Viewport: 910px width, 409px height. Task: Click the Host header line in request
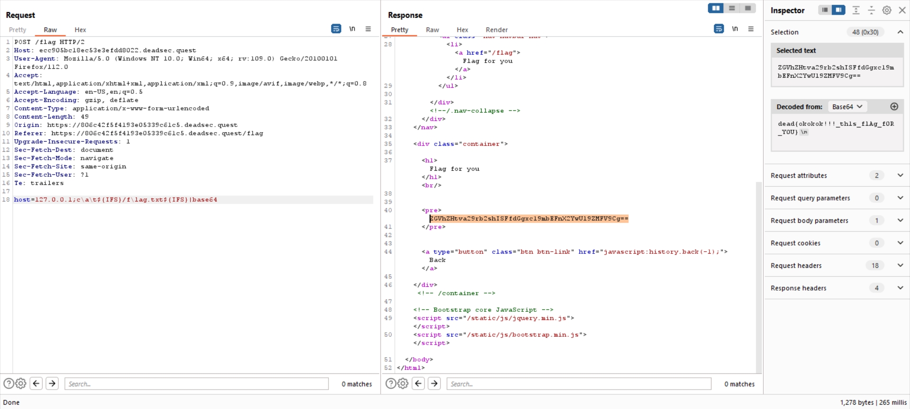pyautogui.click(x=105, y=50)
